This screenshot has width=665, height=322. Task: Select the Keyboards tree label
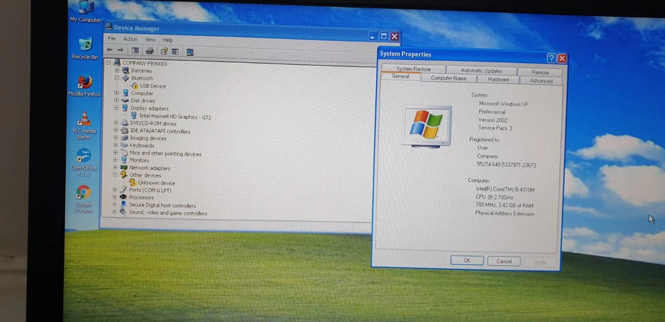tap(141, 146)
